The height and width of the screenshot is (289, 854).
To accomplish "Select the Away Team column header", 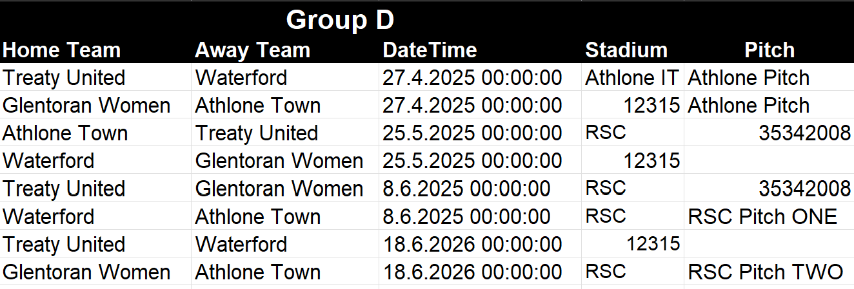I will pos(252,50).
